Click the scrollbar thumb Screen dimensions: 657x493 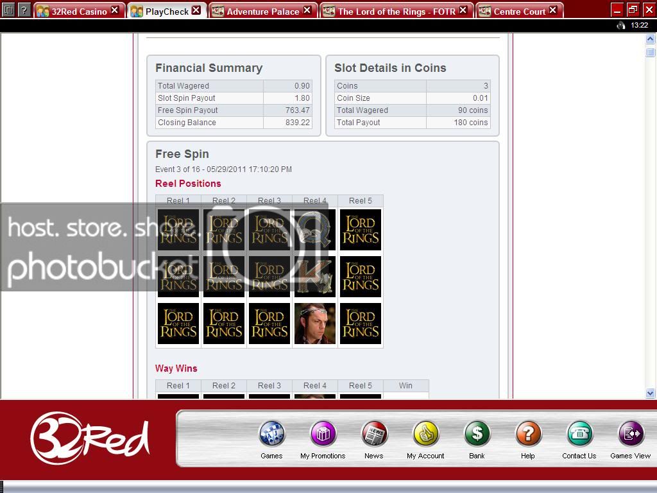[x=651, y=53]
